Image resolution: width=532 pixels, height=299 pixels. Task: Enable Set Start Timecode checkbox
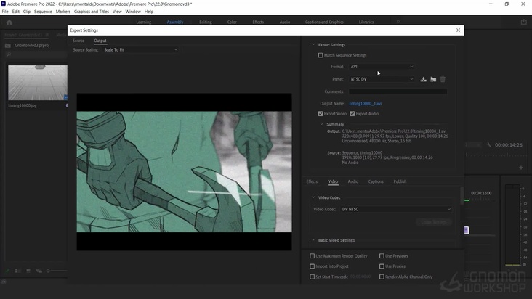312,277
